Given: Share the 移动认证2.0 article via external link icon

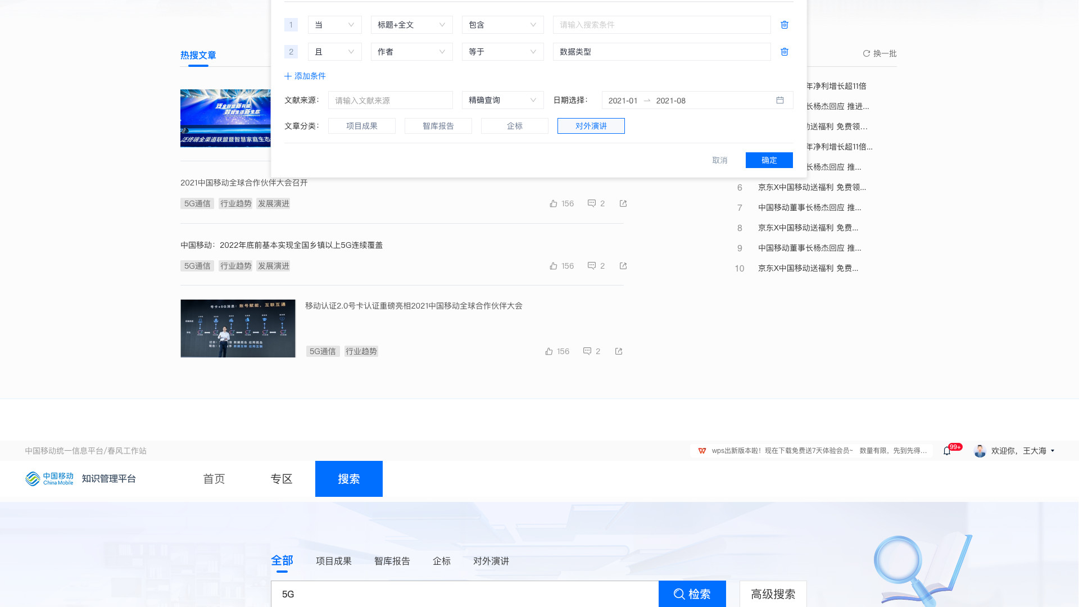Looking at the screenshot, I should (618, 351).
